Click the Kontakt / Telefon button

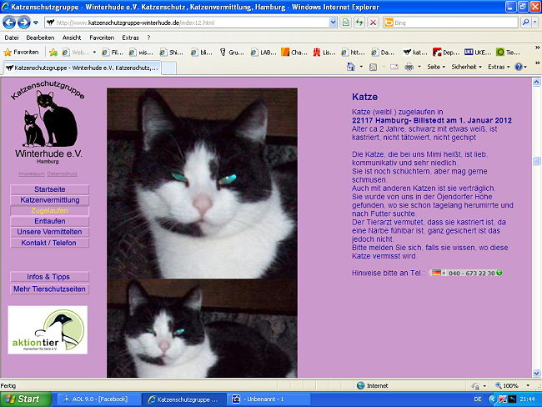(49, 243)
